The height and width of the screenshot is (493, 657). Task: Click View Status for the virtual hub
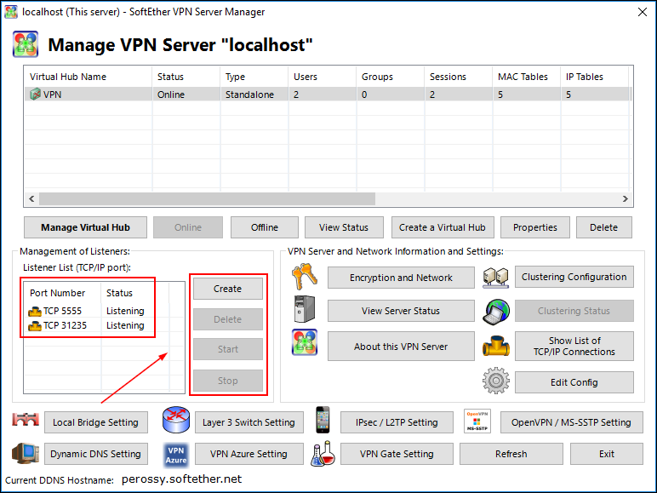[x=344, y=227]
